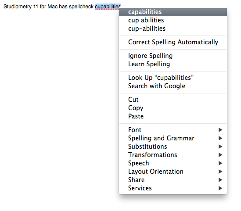
Task: Select "cup abilities" suggestion
Action: pos(173,20)
